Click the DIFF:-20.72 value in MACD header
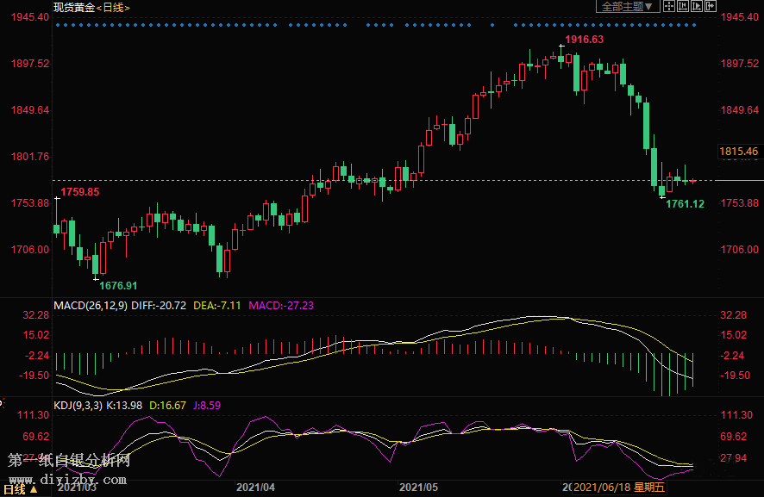Image resolution: width=764 pixels, height=497 pixels. [x=160, y=305]
